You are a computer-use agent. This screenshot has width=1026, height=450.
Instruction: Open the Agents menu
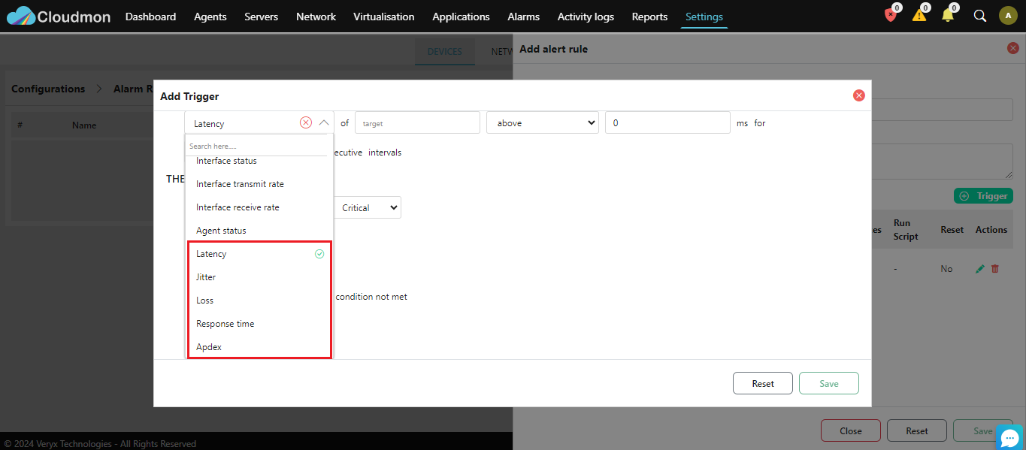coord(210,17)
